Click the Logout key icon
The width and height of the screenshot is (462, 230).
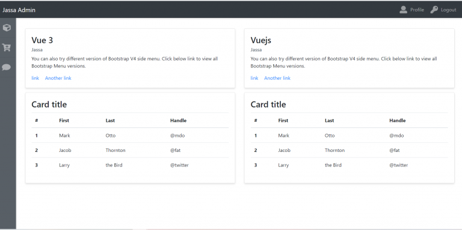click(x=434, y=10)
